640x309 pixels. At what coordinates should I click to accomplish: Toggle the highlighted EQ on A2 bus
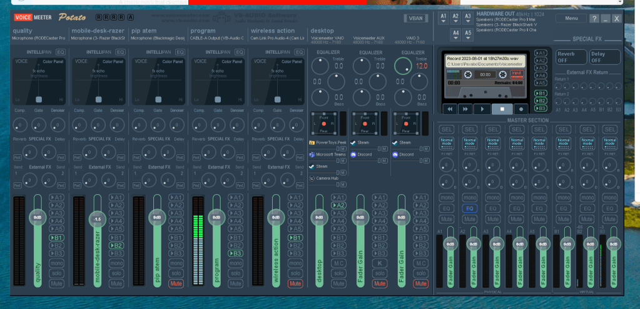[x=470, y=208]
